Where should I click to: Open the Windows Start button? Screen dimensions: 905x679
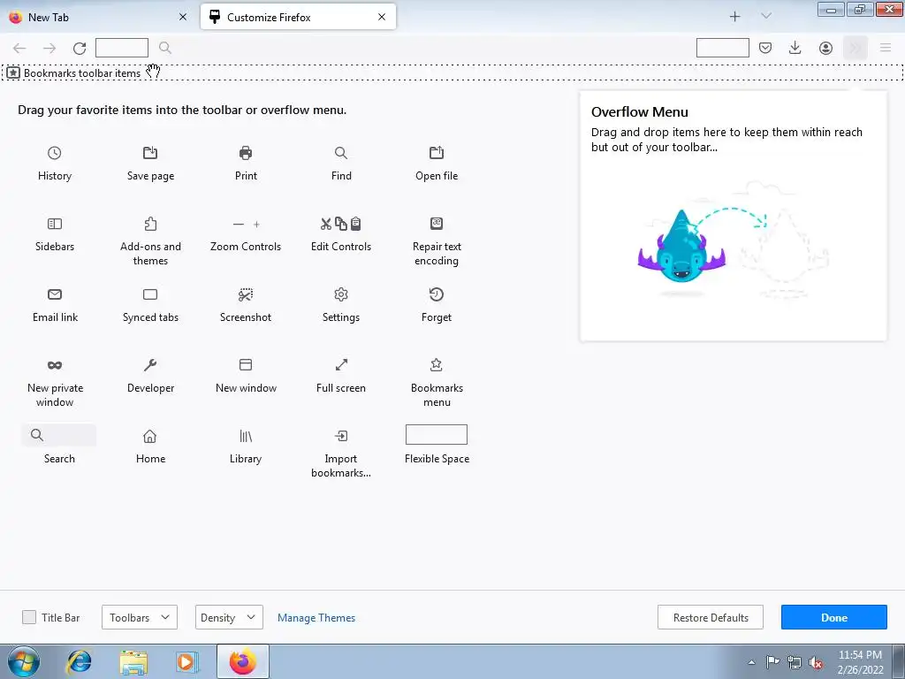pyautogui.click(x=24, y=661)
